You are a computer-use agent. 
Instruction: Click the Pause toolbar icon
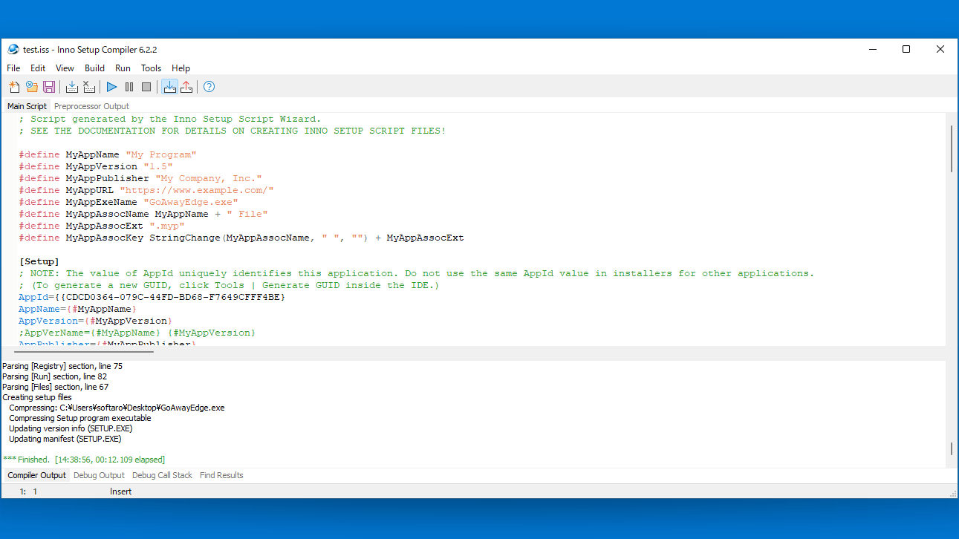point(129,87)
